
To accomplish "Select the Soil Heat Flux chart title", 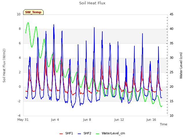I will [92, 3].
